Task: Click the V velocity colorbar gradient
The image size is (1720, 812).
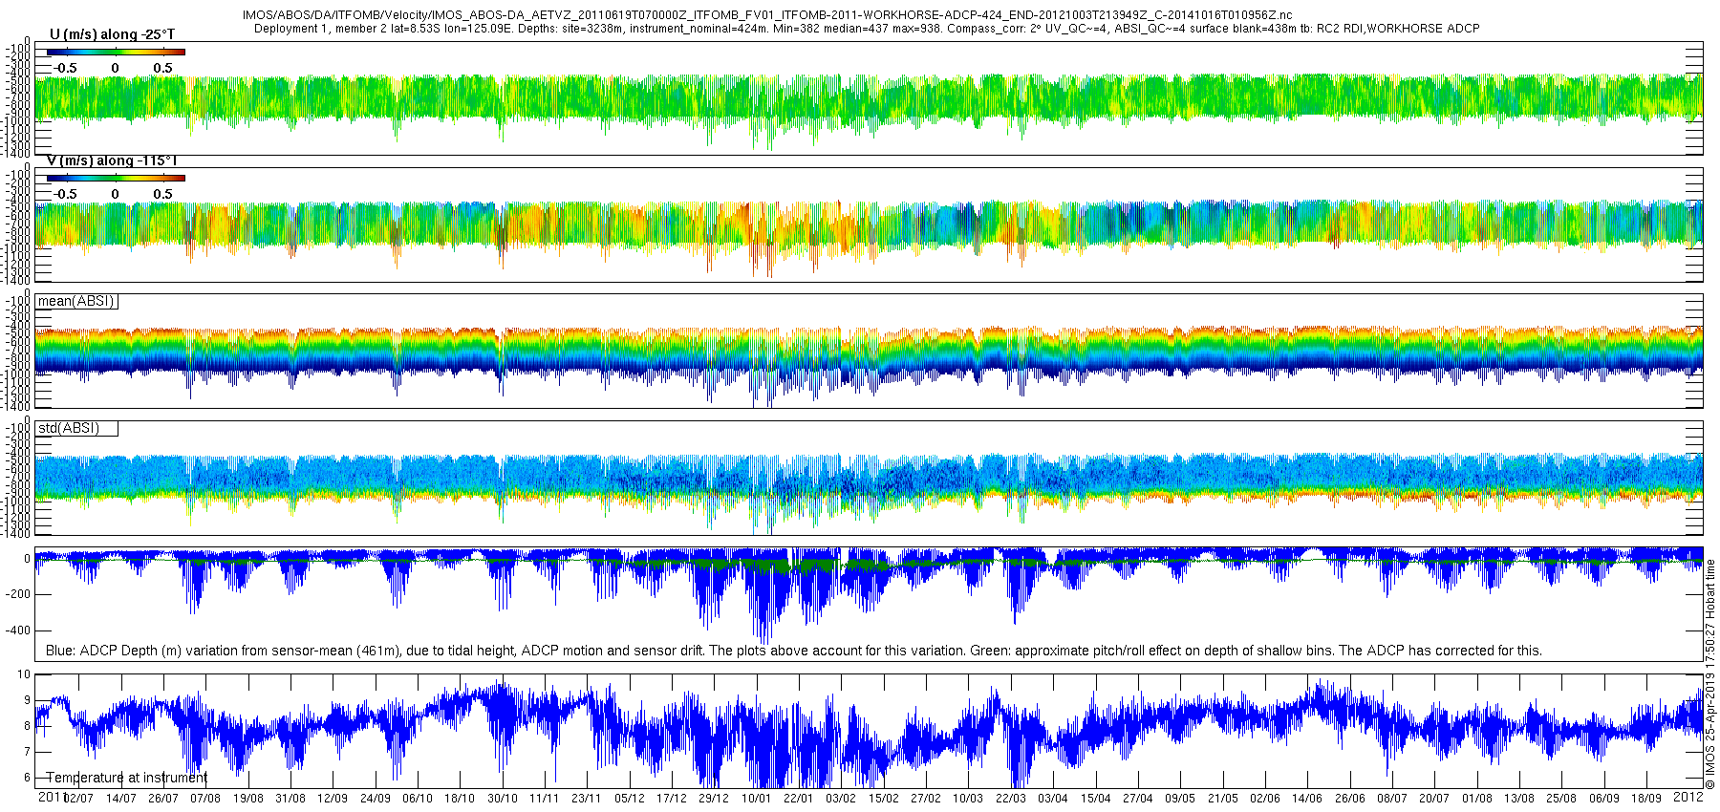Action: pos(117,178)
